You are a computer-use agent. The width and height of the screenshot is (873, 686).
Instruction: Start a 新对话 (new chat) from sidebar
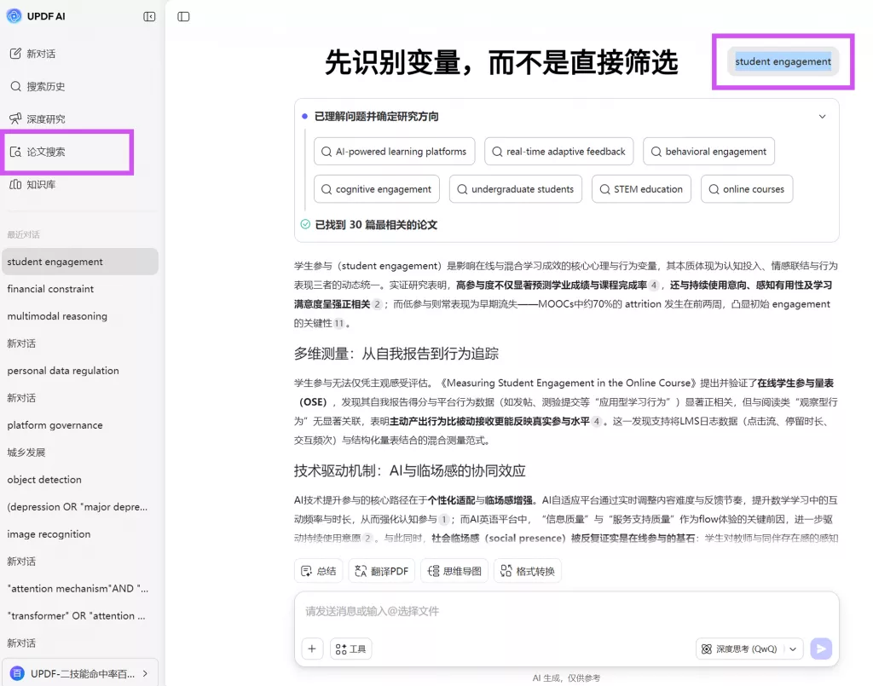[x=39, y=53]
